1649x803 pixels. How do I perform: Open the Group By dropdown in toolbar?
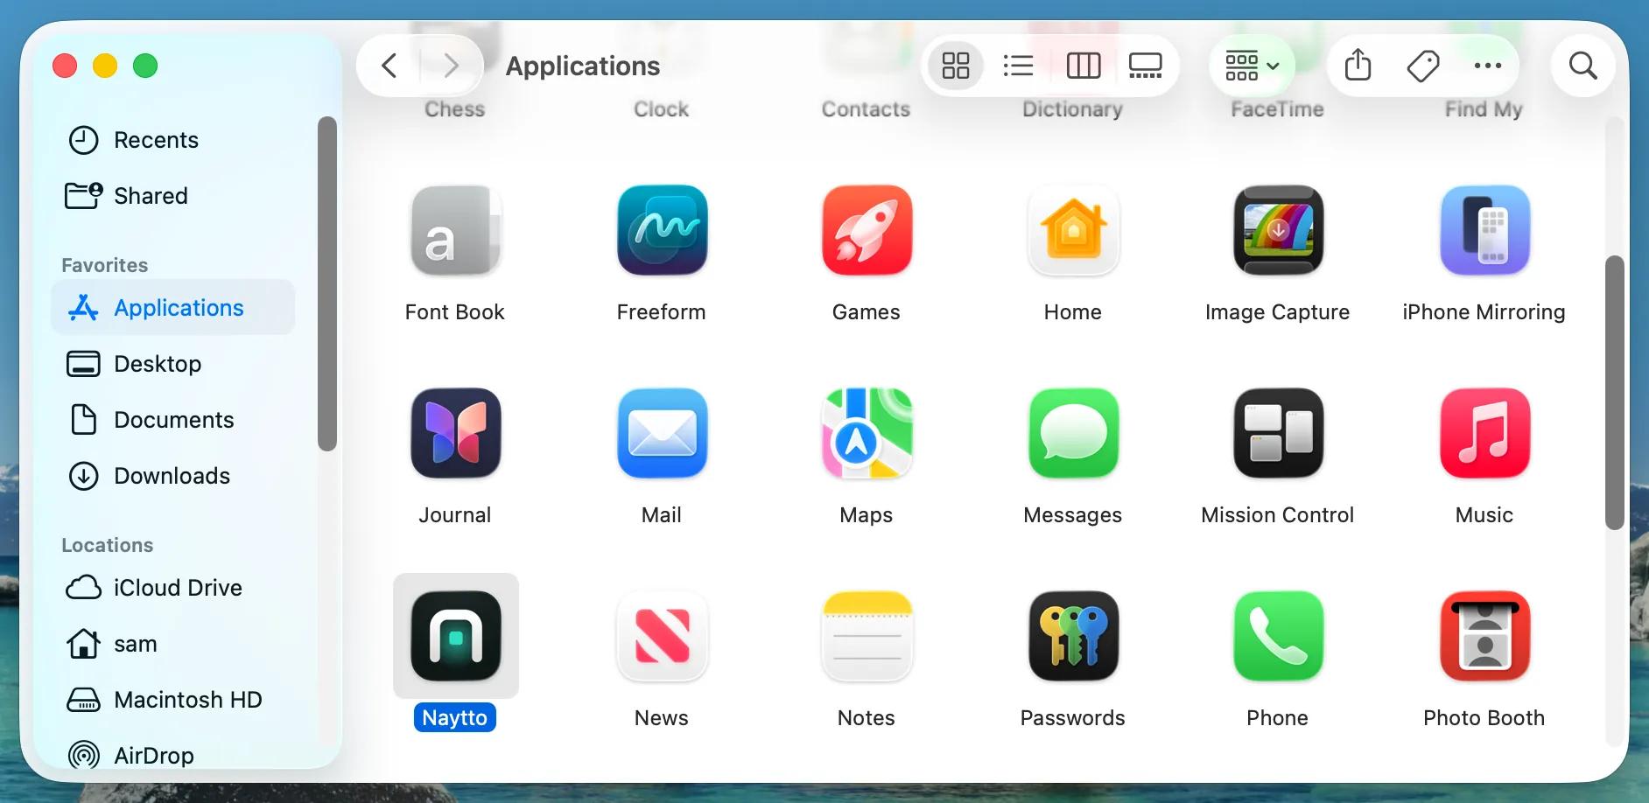pos(1252,66)
